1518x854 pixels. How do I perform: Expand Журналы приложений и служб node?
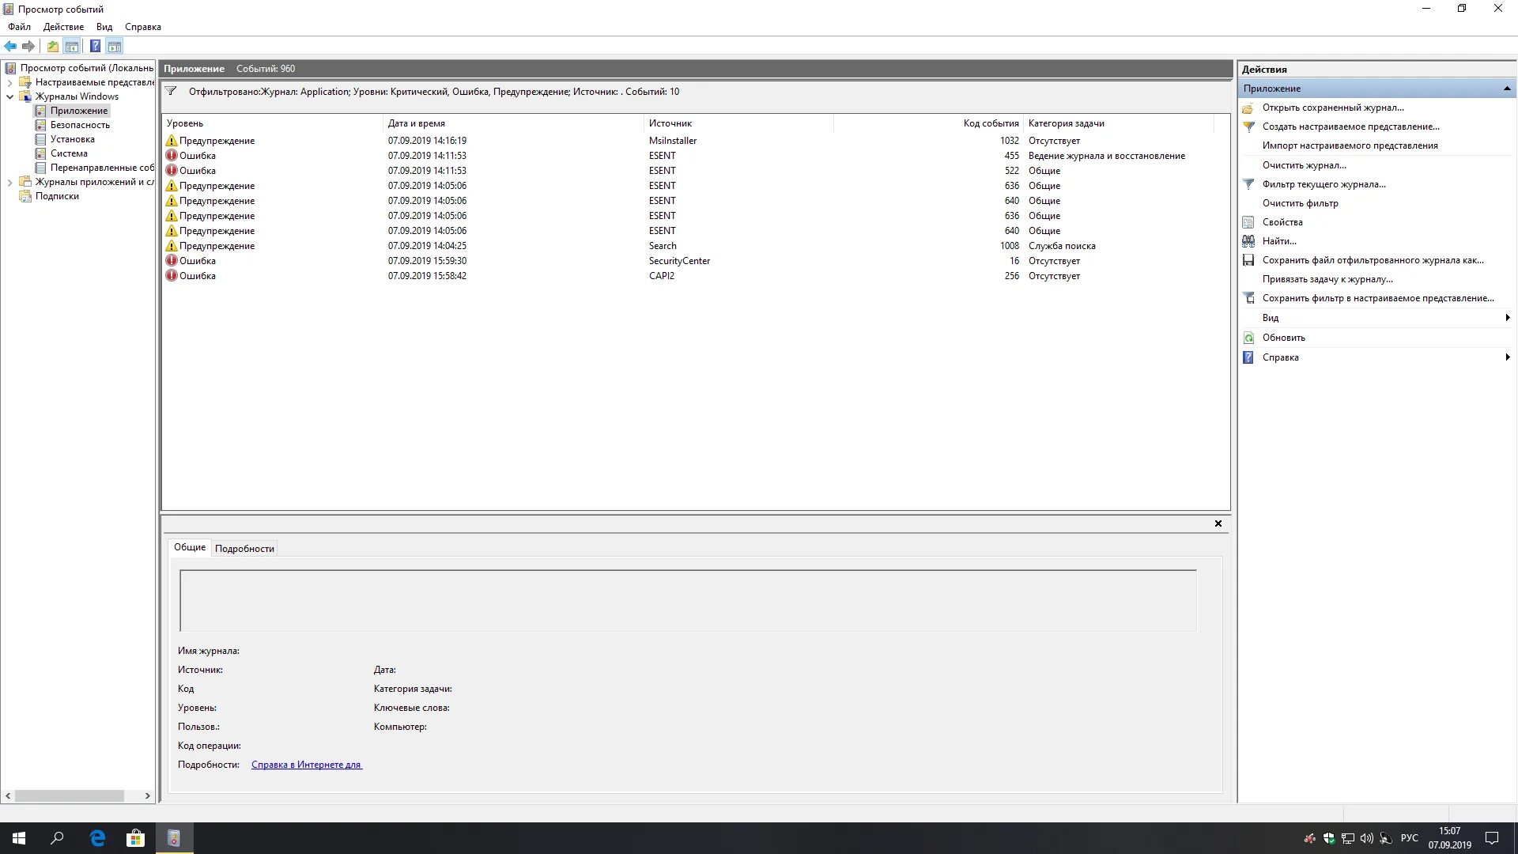(x=10, y=182)
